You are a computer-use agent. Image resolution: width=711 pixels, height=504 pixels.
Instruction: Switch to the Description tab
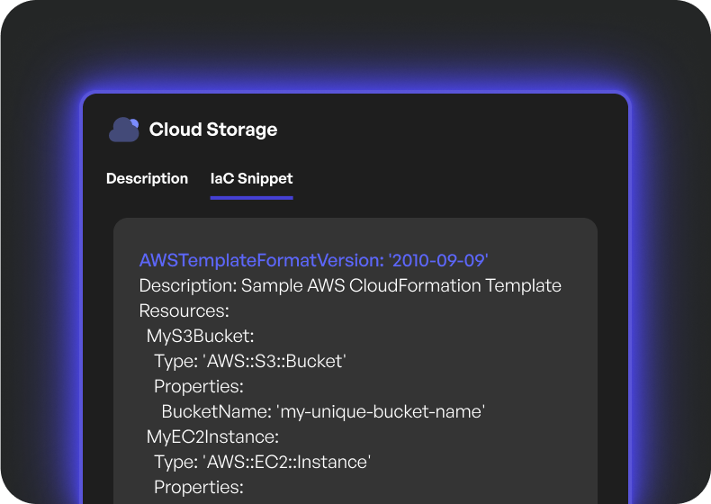147,178
